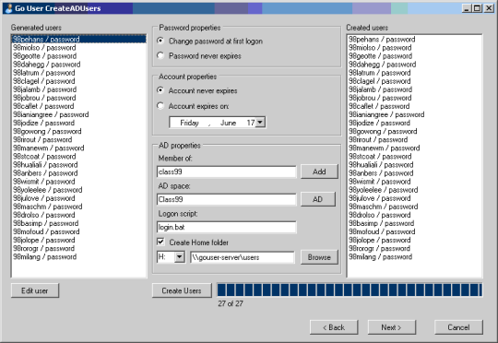
Task: Select 98manewm in Generated users list
Action: [x=78, y=148]
